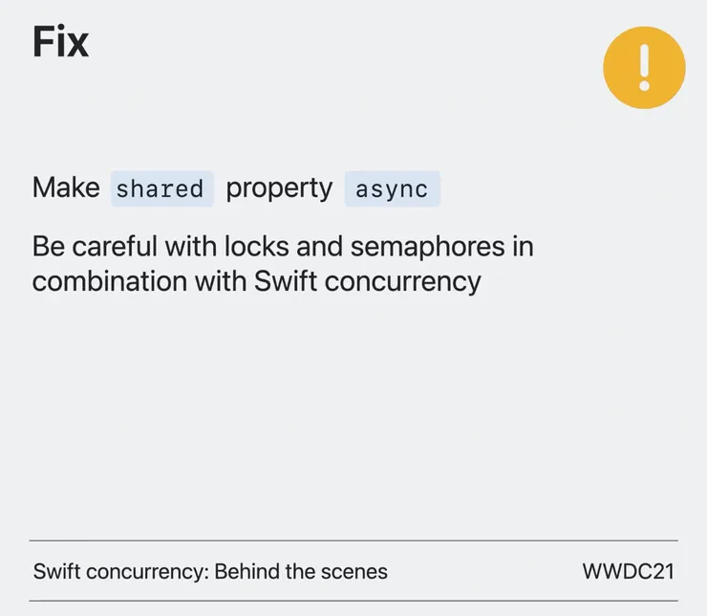The width and height of the screenshot is (707, 616).
Task: Click the word "in" ending the first body line
Action: (522, 247)
